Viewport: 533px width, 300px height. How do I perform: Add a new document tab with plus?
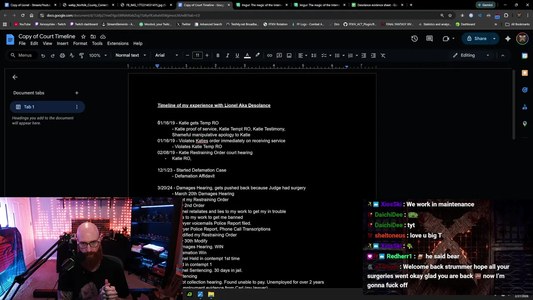(x=77, y=93)
